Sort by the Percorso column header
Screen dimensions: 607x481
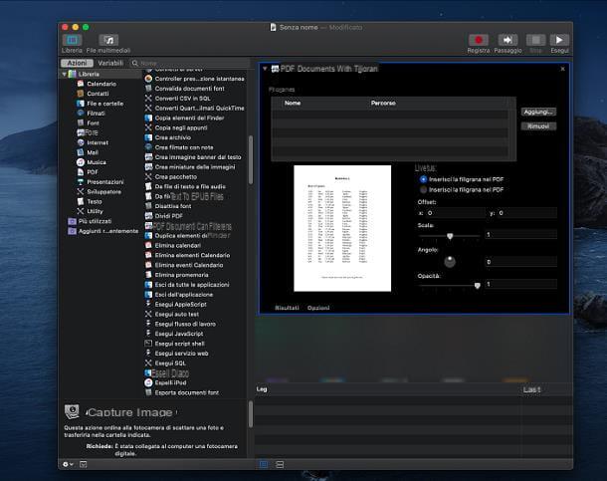click(383, 103)
